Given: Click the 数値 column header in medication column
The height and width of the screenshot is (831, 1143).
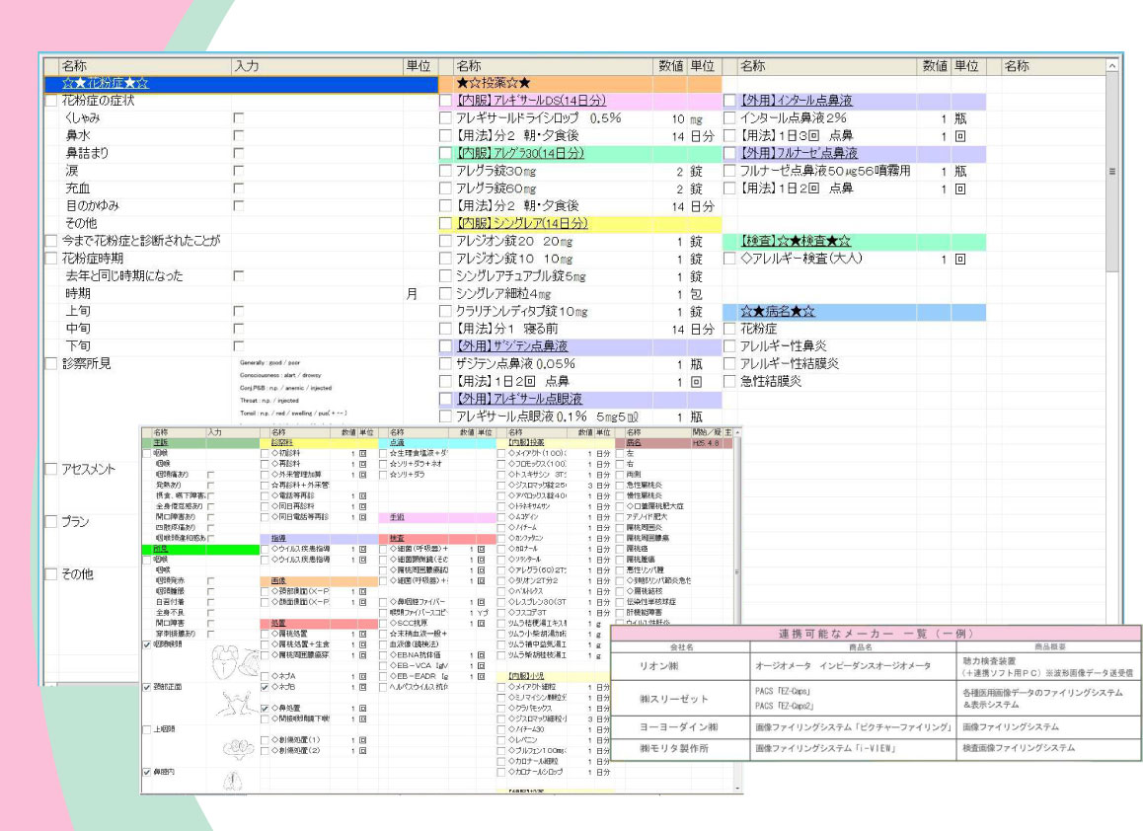Looking at the screenshot, I should [x=670, y=66].
